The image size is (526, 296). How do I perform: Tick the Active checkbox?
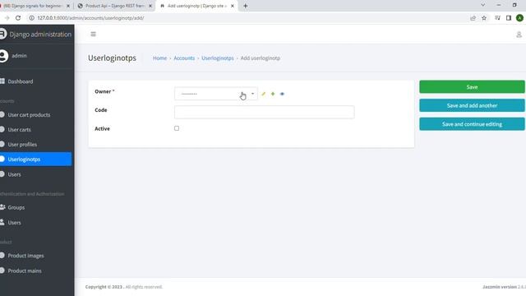tap(177, 128)
